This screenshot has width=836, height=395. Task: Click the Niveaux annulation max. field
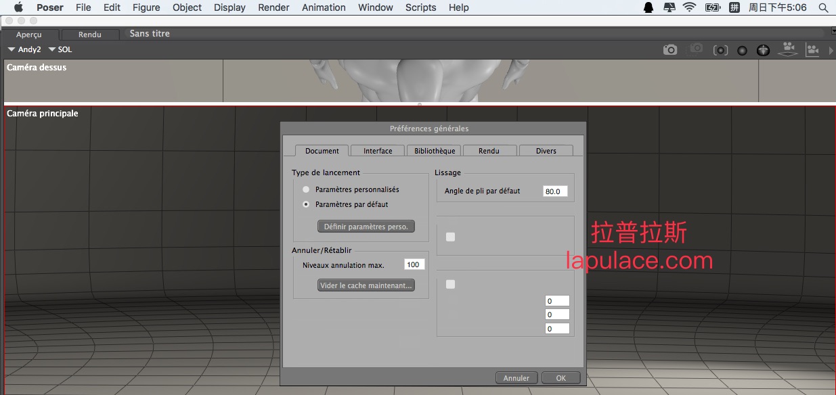click(414, 265)
